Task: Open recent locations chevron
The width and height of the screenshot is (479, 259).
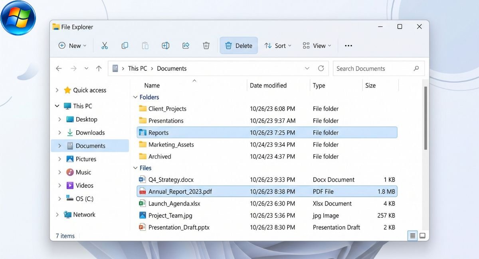Action: (x=86, y=69)
